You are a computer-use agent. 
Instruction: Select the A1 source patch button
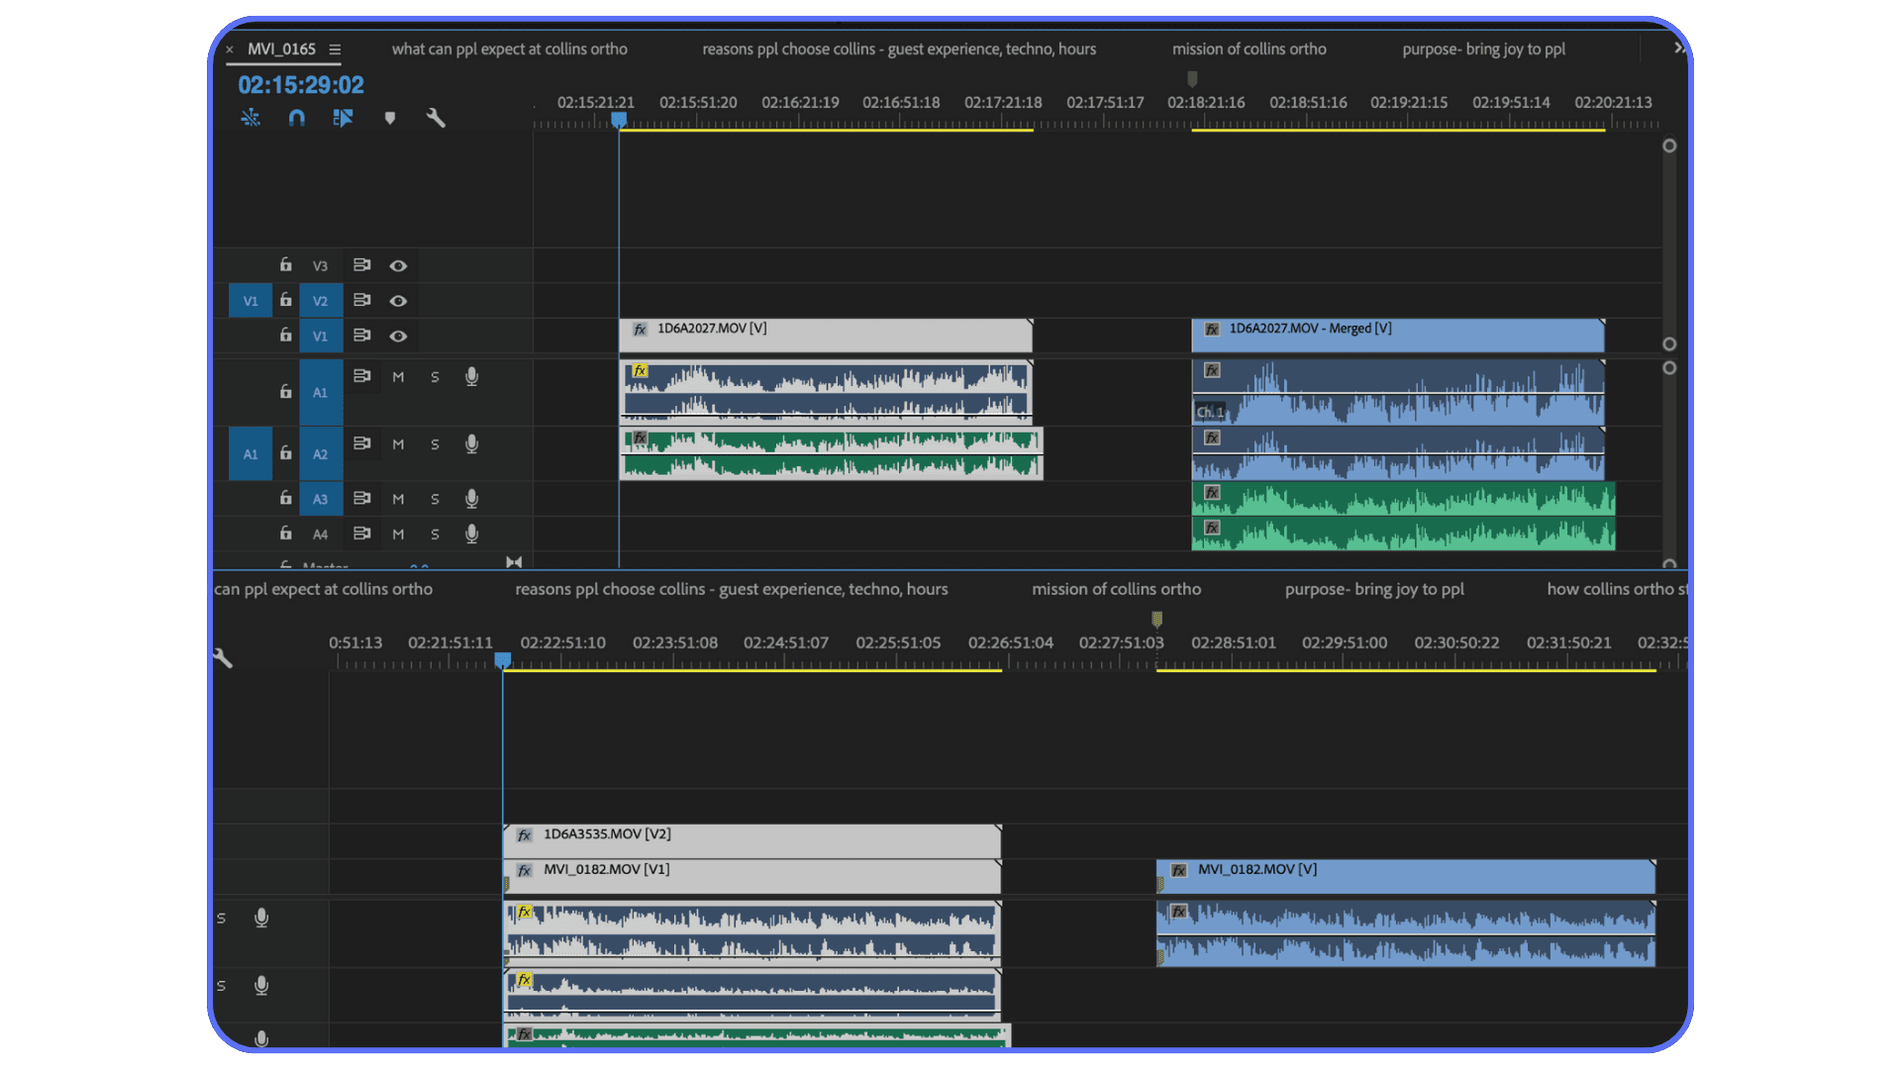tap(250, 453)
